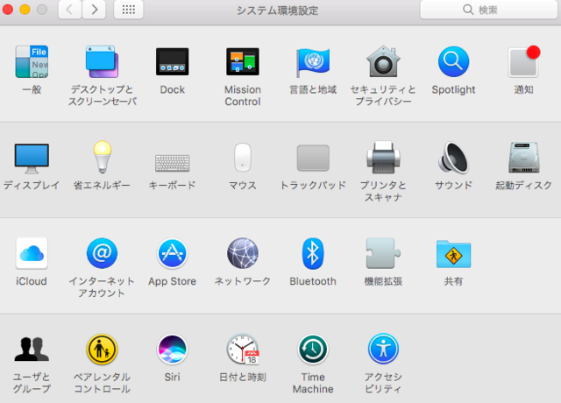
Task: Click the back navigation arrow button
Action: (x=70, y=10)
